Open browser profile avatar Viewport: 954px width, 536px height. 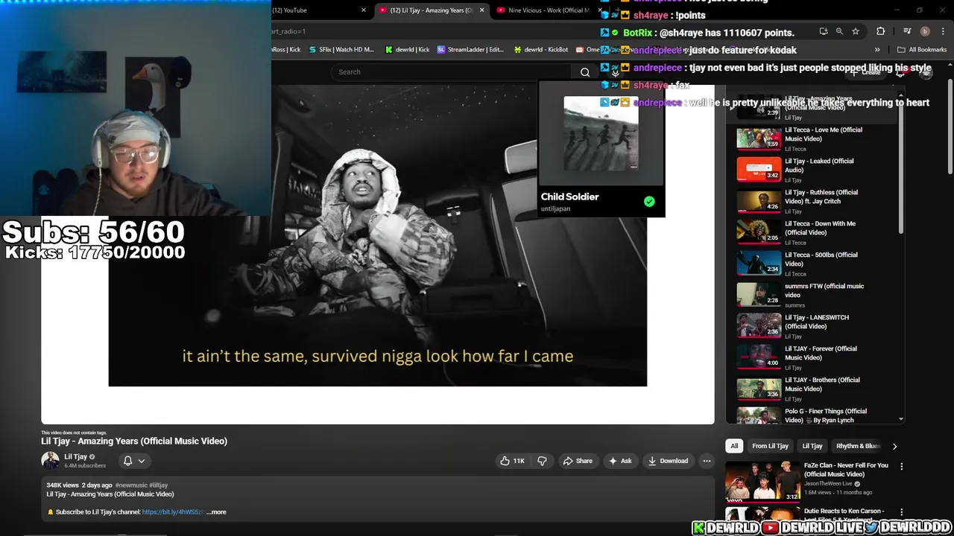tap(925, 31)
